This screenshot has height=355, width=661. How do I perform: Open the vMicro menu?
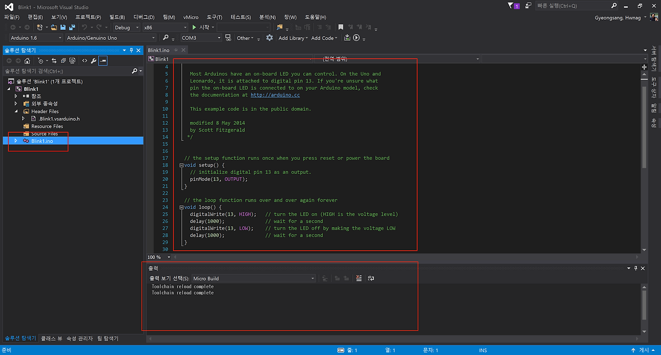coord(191,17)
